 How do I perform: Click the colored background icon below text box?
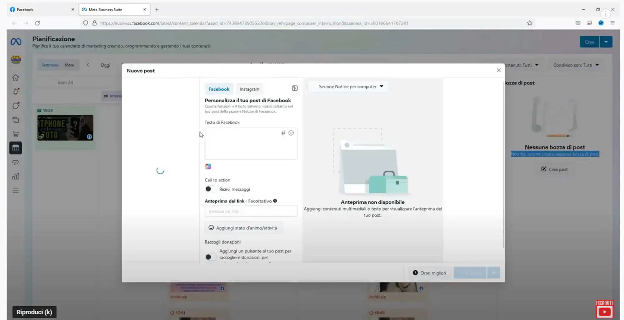pyautogui.click(x=208, y=166)
